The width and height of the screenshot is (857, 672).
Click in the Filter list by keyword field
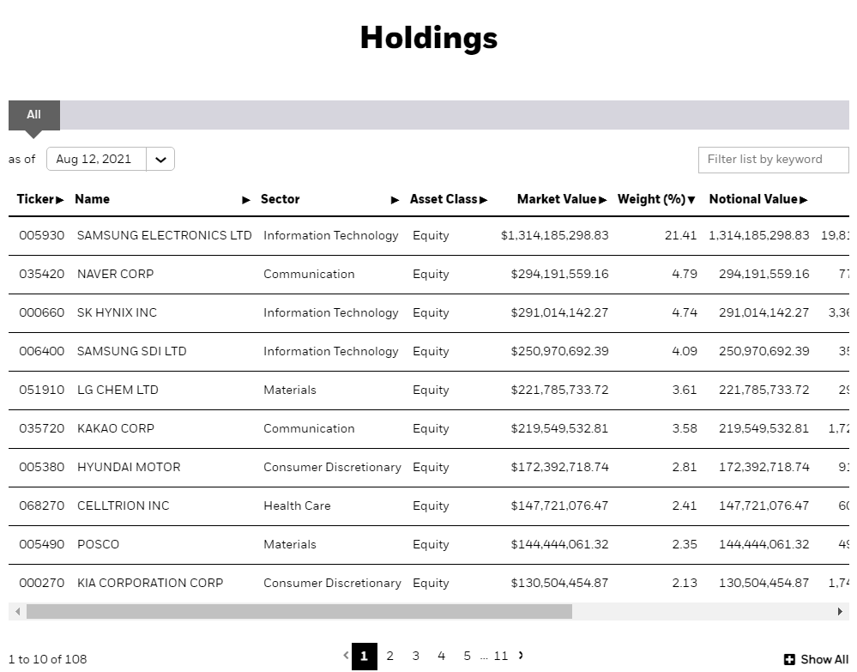pyautogui.click(x=773, y=160)
